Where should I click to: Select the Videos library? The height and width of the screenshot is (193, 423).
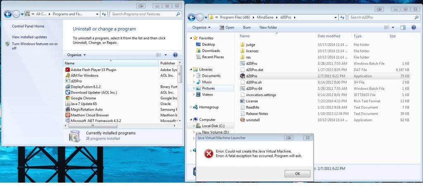(207, 94)
